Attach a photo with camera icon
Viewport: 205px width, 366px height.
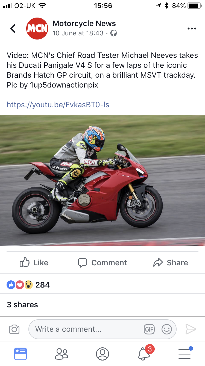tap(14, 329)
